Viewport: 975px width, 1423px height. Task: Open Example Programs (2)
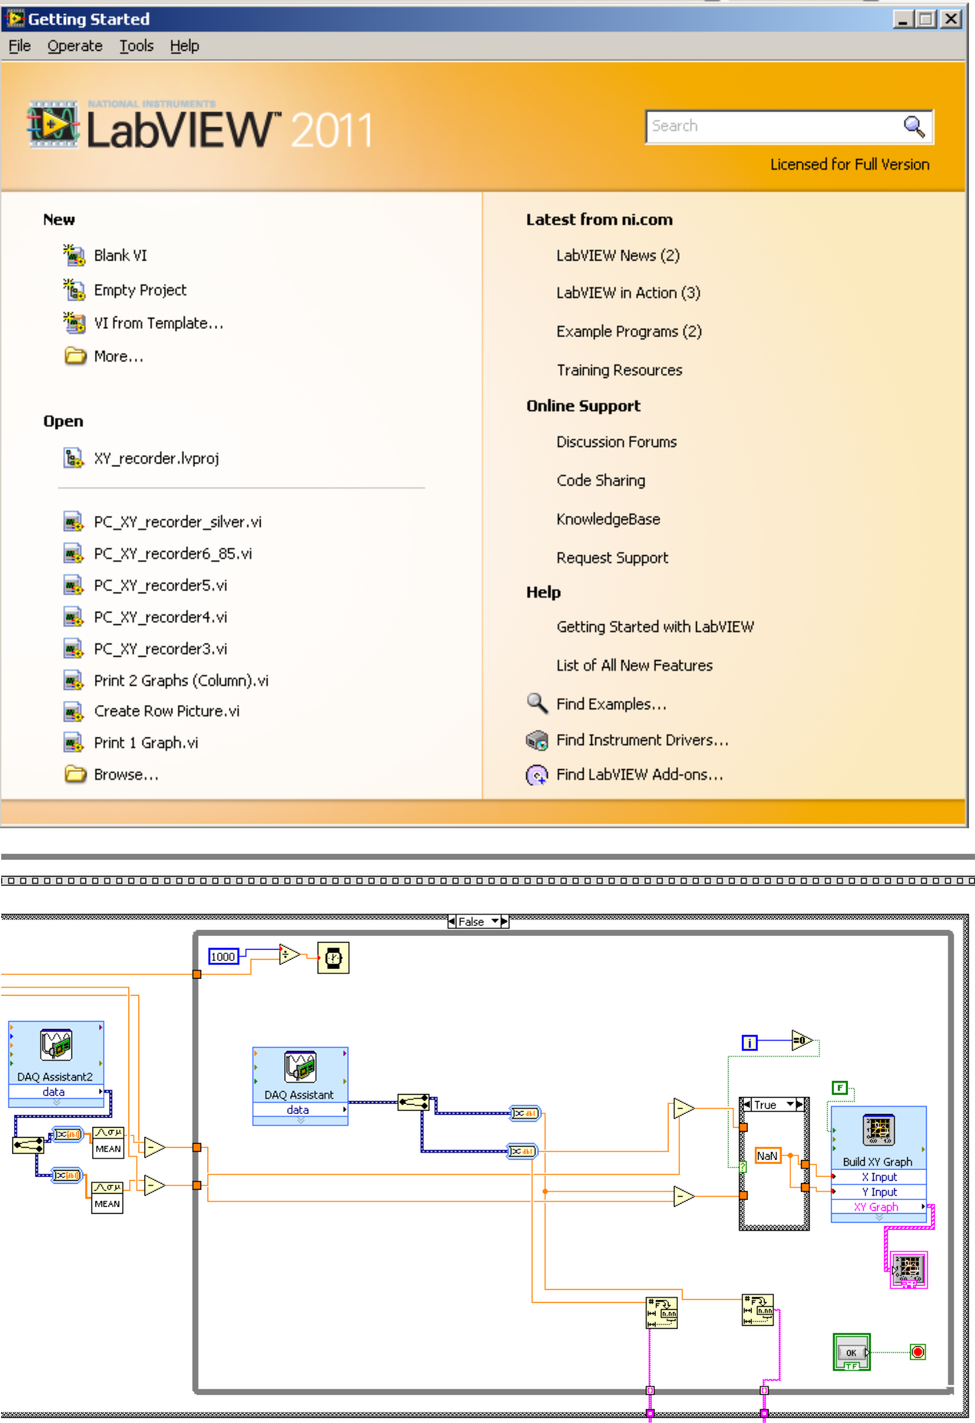[x=629, y=332]
